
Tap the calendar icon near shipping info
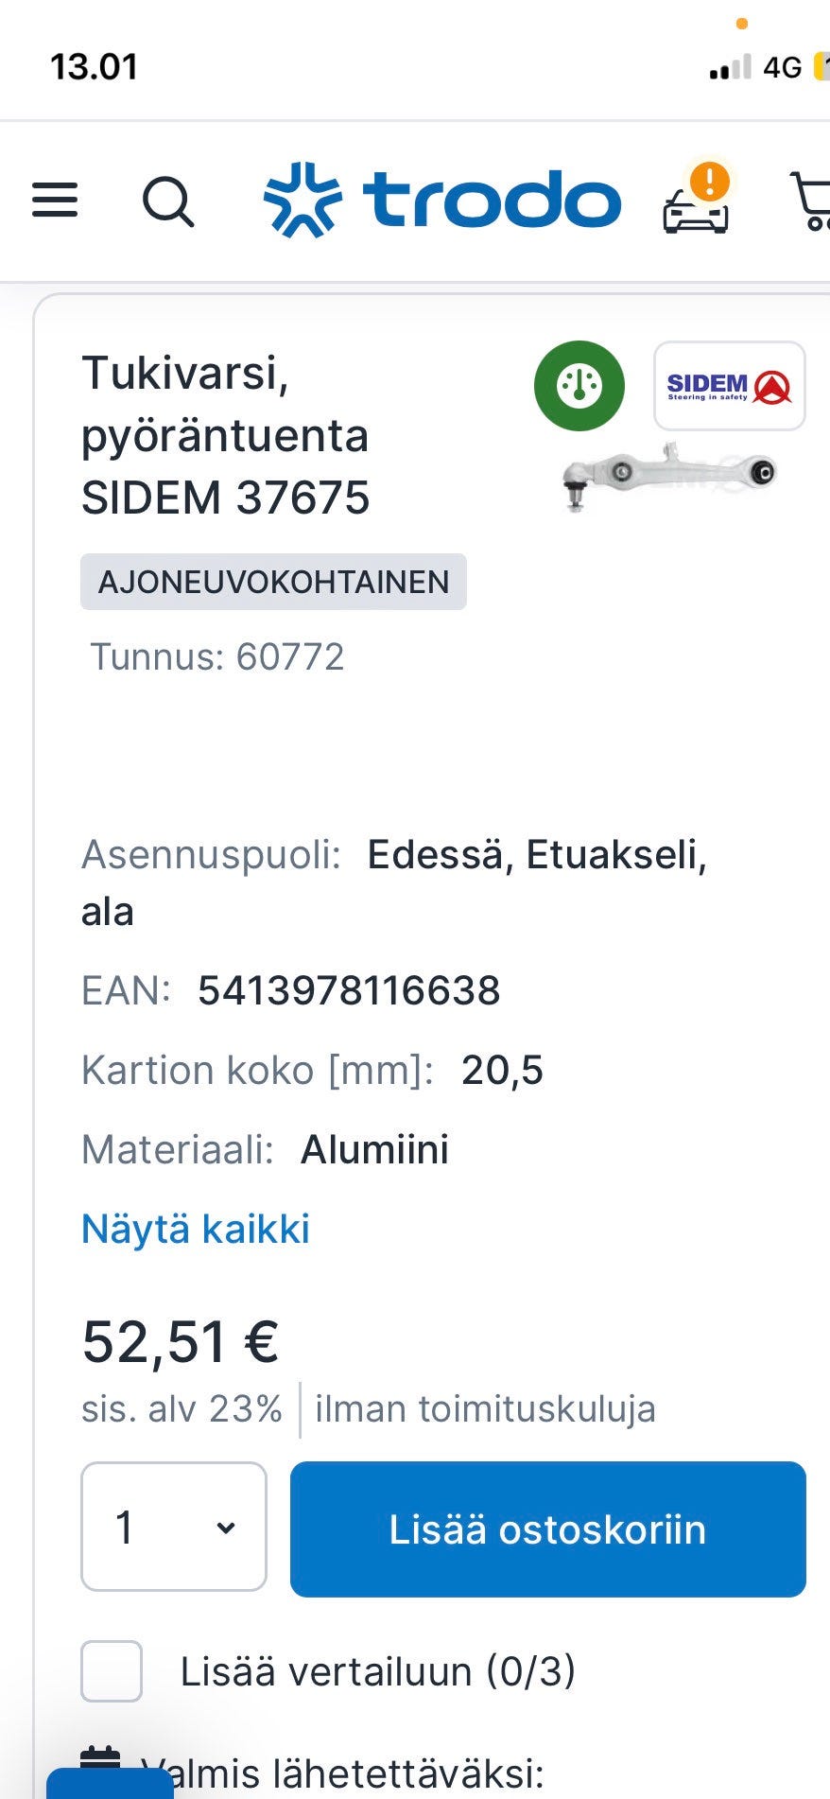pos(100,1761)
